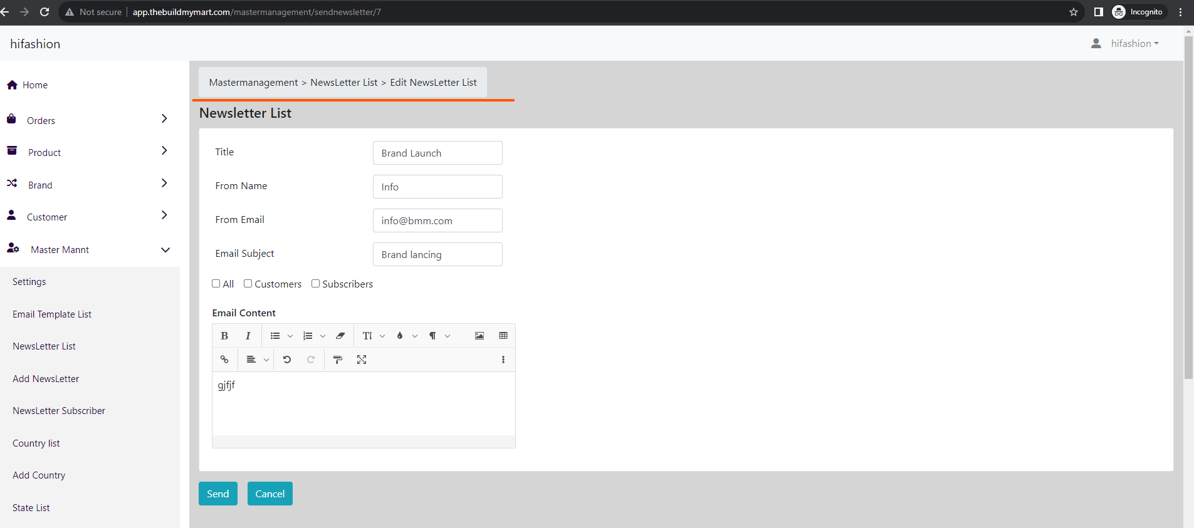Open text color dropdown arrow

tap(415, 336)
